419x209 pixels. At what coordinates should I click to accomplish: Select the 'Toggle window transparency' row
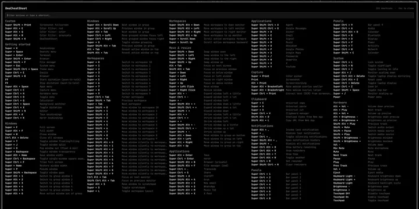pos(45,152)
